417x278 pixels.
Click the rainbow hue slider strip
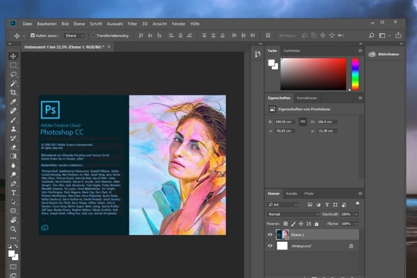pos(355,74)
